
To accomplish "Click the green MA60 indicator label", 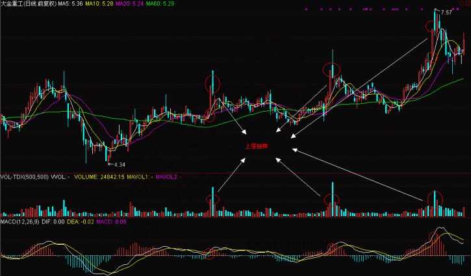I will pos(168,4).
